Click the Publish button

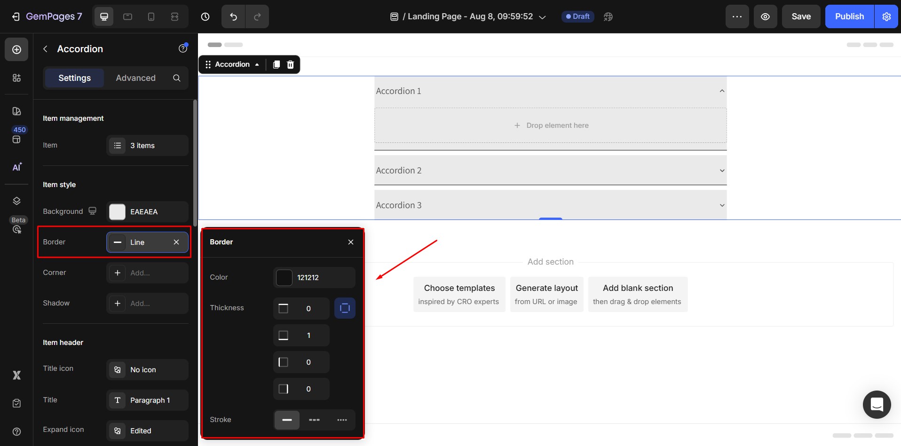(x=849, y=17)
